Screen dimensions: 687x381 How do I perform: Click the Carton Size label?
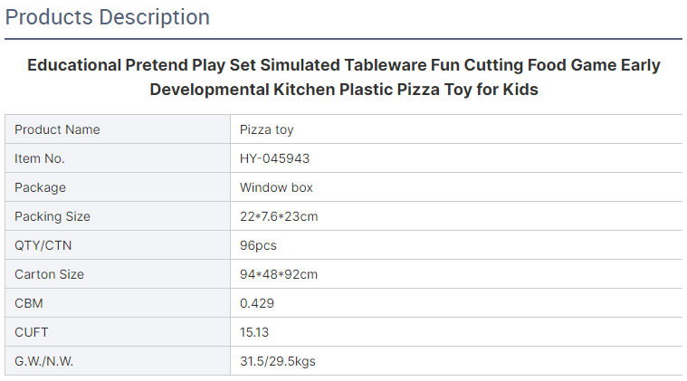click(49, 274)
